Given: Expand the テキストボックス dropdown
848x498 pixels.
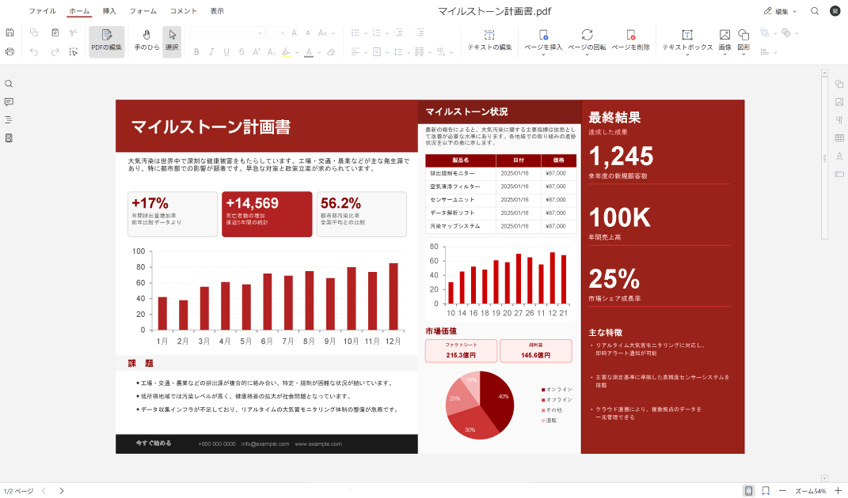Looking at the screenshot, I should 687,55.
